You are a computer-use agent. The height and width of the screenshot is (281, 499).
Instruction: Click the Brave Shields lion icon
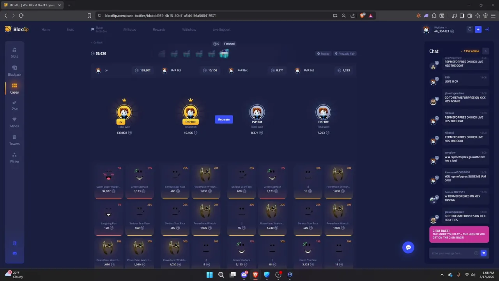click(x=363, y=16)
